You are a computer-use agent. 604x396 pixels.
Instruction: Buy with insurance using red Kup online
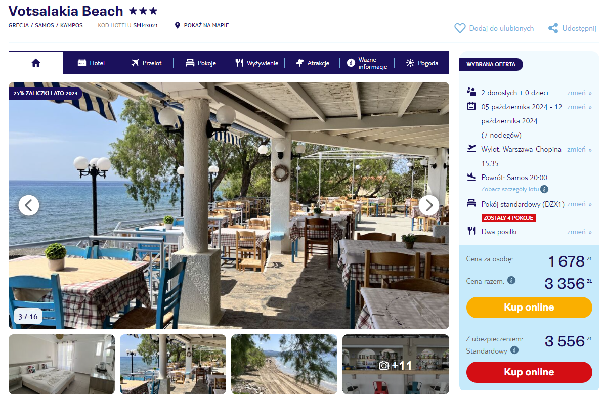coord(529,372)
